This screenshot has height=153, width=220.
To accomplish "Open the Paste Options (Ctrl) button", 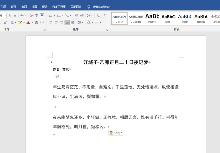I will 116,133.
